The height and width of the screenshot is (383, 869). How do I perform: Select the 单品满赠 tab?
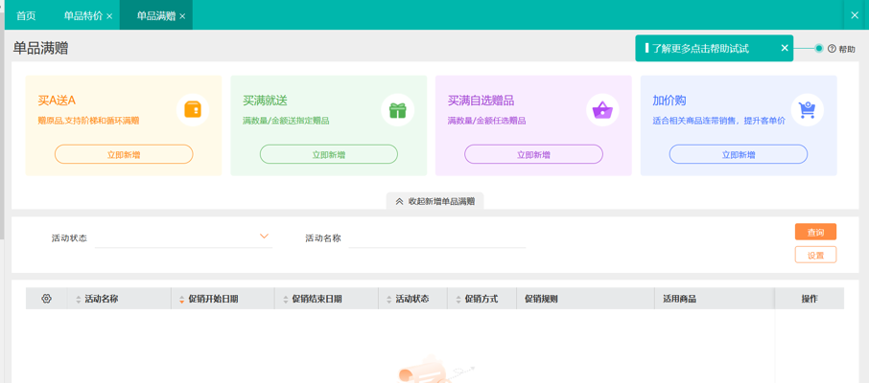click(155, 15)
